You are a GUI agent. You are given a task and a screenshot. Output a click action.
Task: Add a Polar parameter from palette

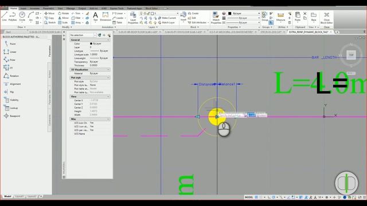click(x=10, y=60)
